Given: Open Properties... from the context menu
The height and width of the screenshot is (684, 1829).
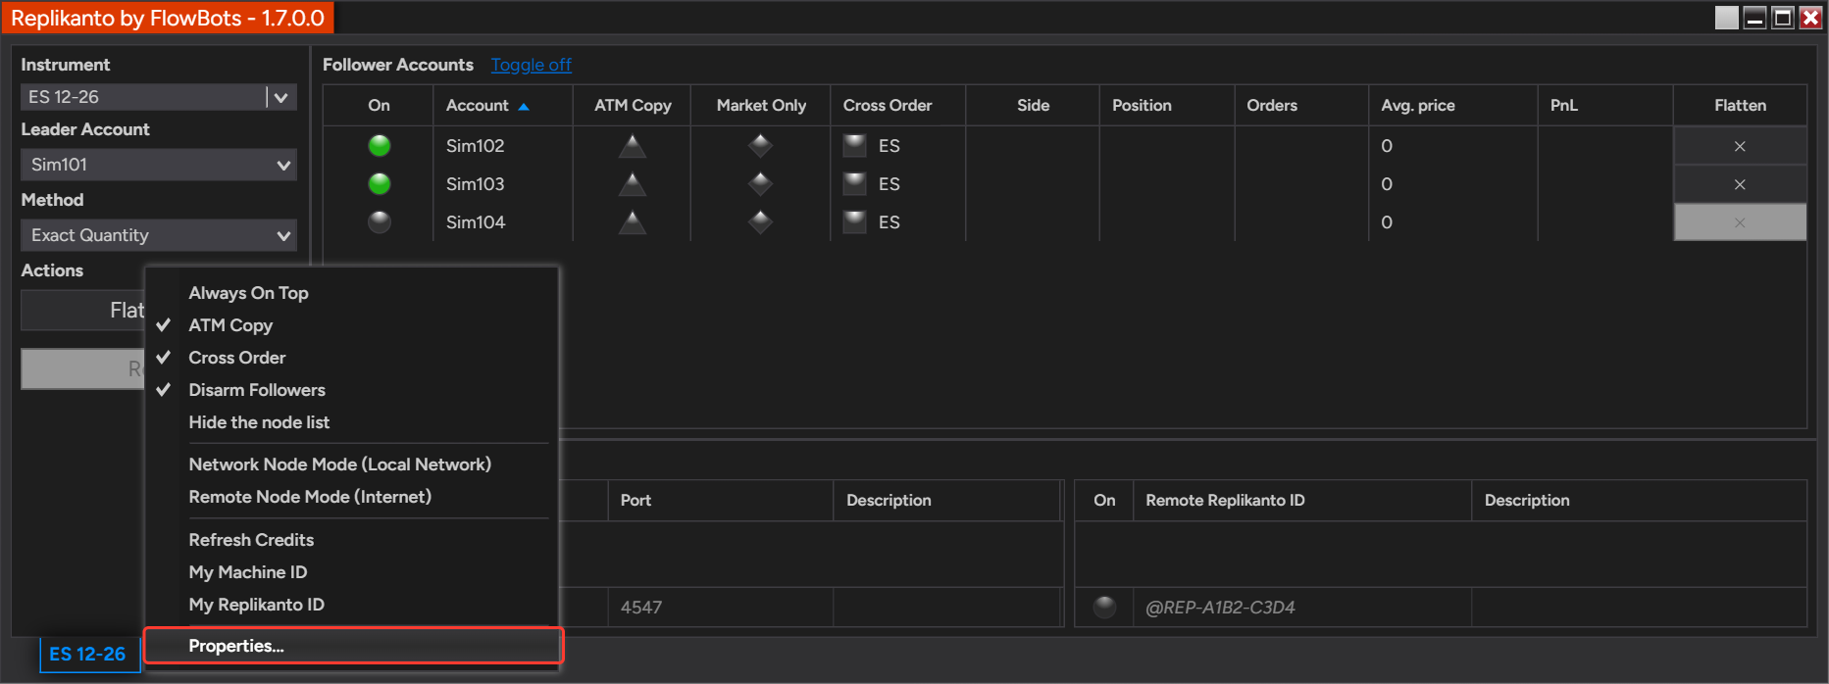Looking at the screenshot, I should 353,646.
